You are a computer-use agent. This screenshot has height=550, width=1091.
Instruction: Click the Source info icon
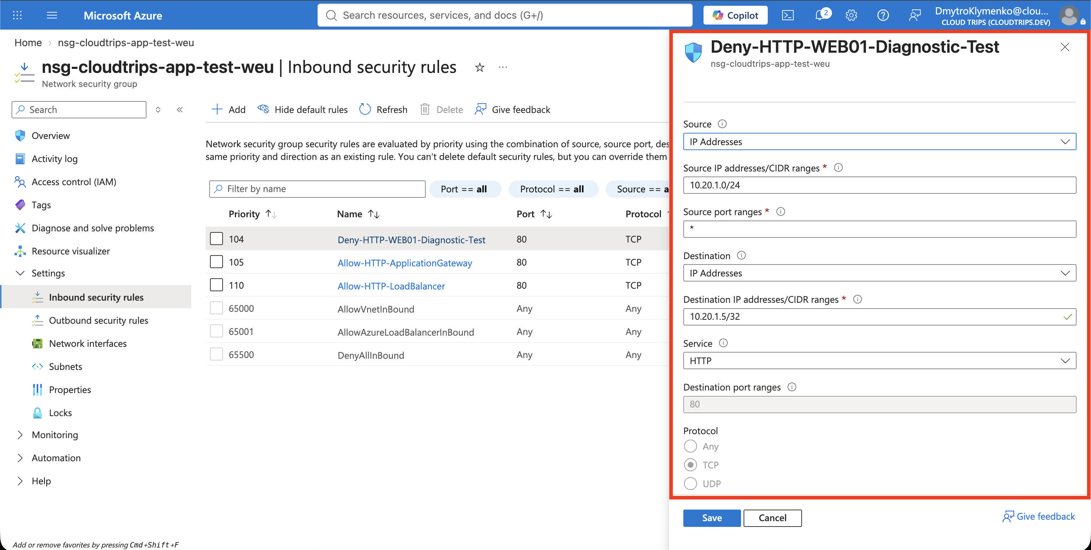722,124
